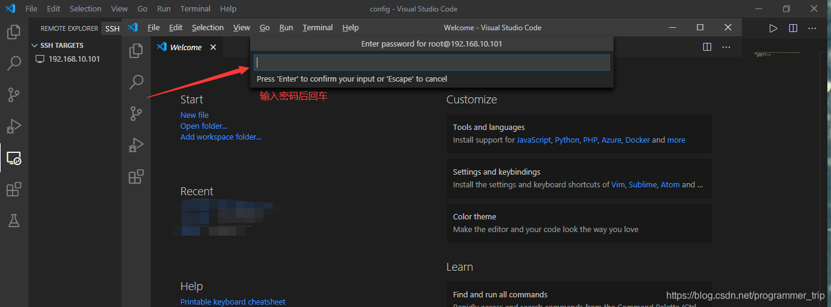831x307 pixels.
Task: Install Sublime keybindings link
Action: coord(643,185)
